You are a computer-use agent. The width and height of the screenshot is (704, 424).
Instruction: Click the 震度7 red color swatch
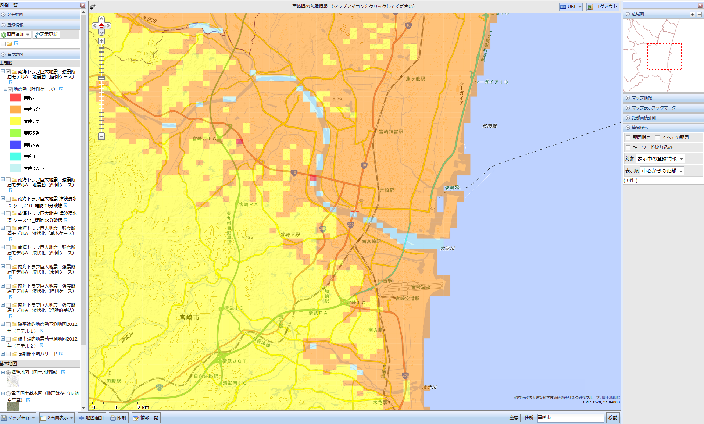15,98
